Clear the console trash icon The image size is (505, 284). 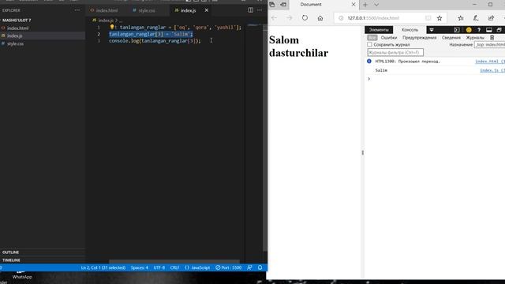pyautogui.click(x=492, y=38)
